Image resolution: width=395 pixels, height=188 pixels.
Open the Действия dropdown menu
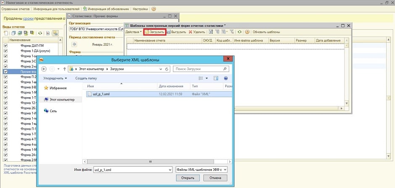134,32
